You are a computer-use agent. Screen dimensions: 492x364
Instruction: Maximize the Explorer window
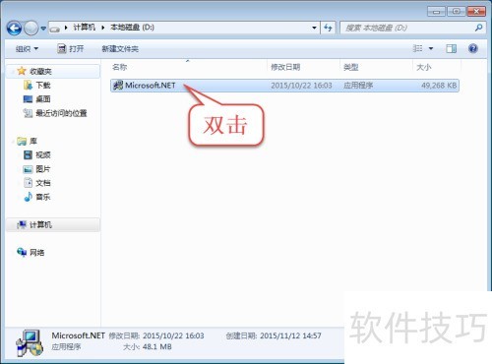[456, 11]
